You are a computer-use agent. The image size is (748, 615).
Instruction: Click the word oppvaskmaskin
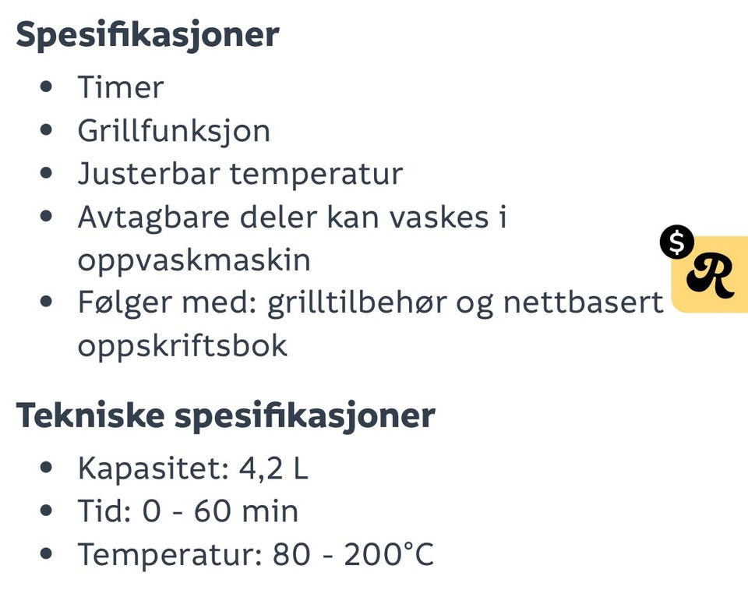pyautogui.click(x=193, y=260)
